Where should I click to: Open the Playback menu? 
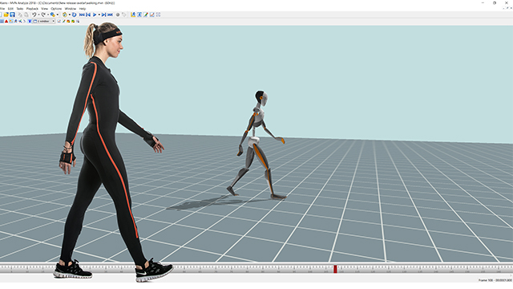click(x=32, y=9)
